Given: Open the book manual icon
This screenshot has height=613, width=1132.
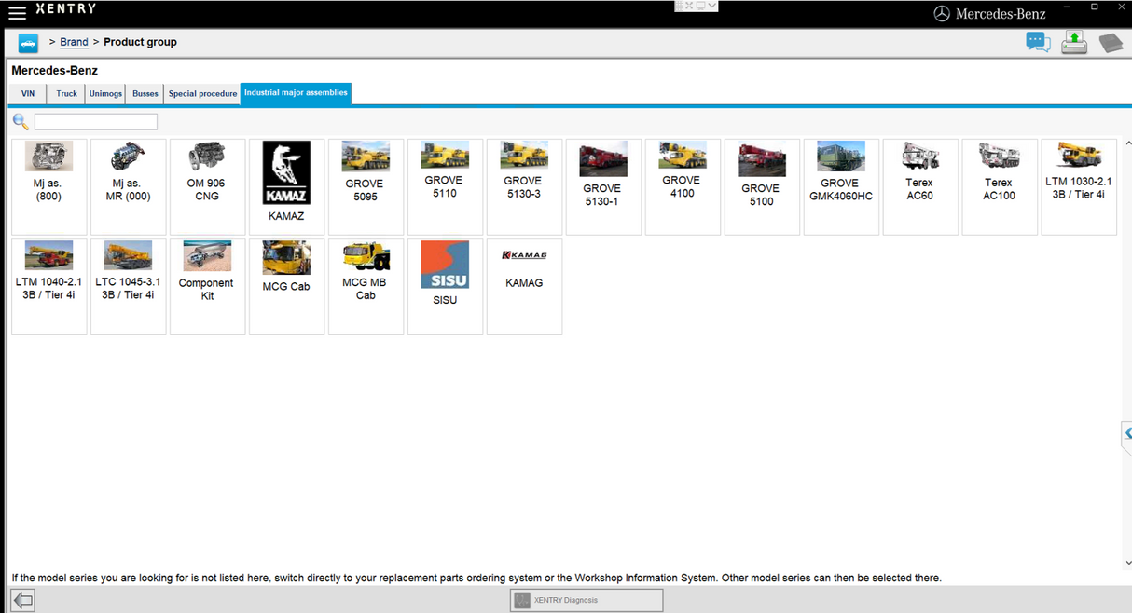Looking at the screenshot, I should point(1110,43).
